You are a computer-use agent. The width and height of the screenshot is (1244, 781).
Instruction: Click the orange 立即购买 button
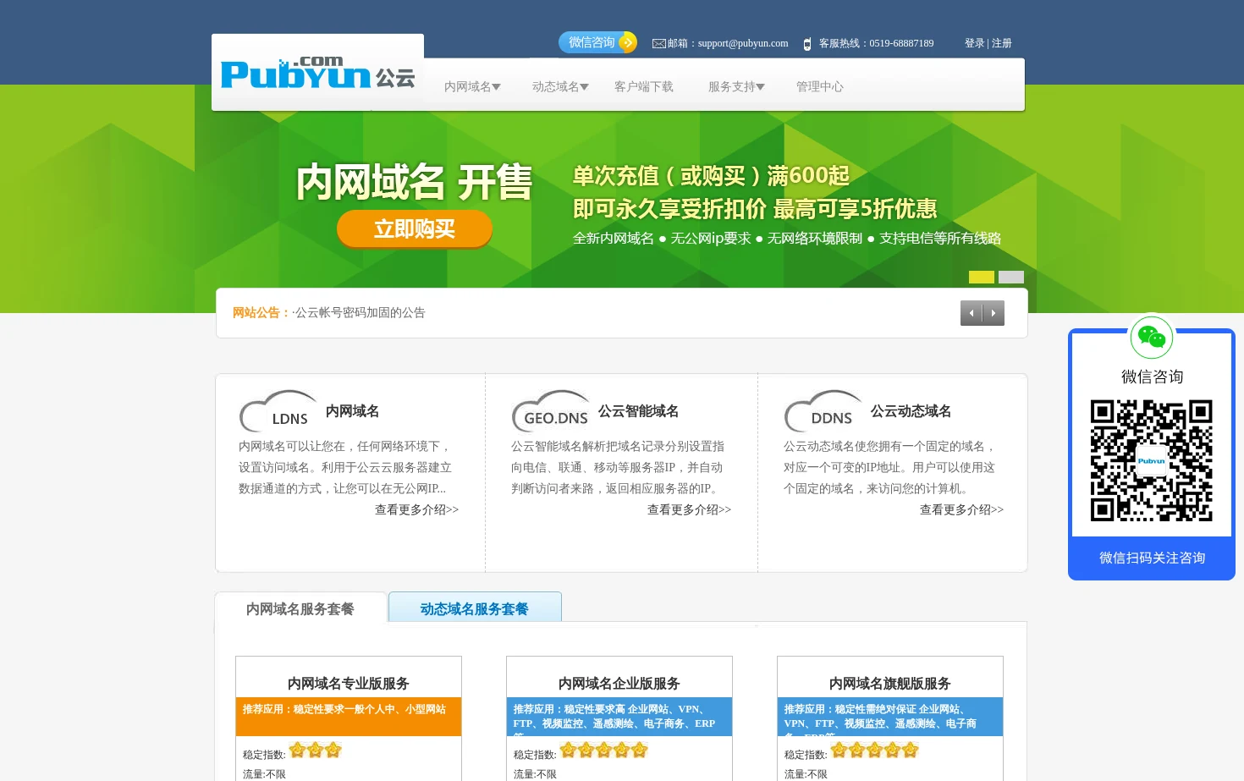[x=415, y=228]
